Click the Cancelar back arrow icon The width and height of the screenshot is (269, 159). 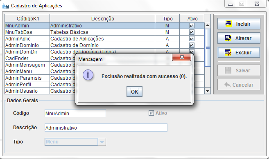[228, 85]
